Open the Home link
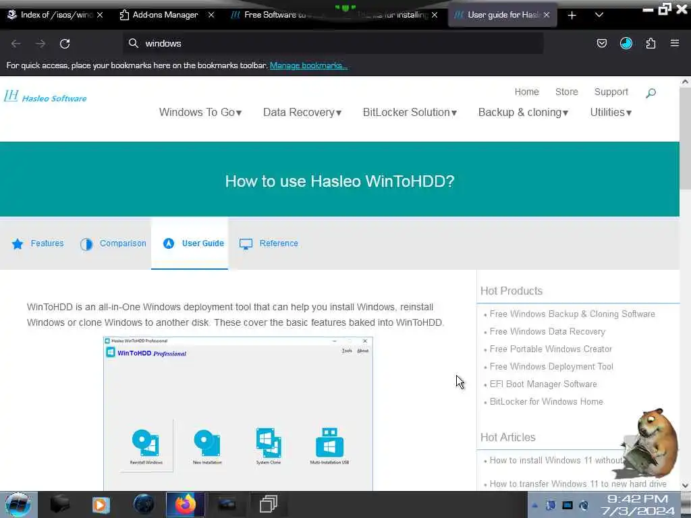 [x=526, y=92]
